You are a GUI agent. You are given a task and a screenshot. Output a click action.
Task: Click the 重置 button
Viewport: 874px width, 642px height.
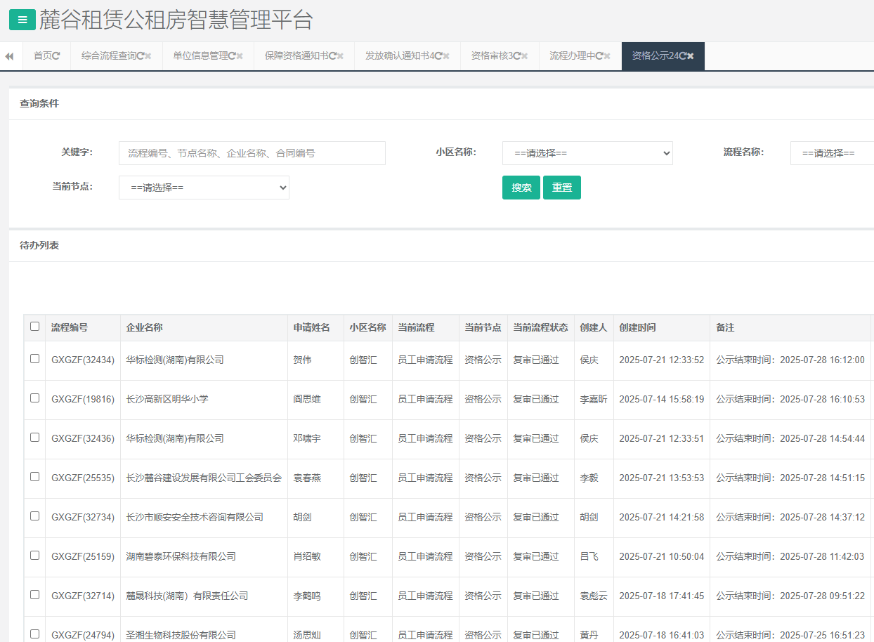point(561,188)
